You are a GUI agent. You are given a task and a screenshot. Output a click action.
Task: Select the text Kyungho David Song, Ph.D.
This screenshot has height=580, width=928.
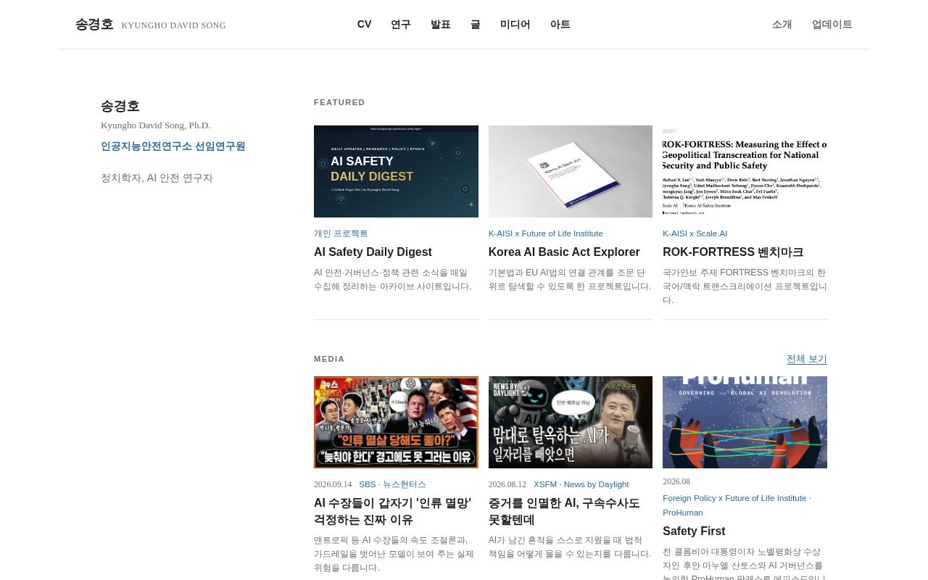click(156, 125)
